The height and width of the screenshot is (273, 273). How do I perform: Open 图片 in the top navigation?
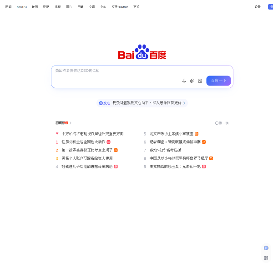[69, 7]
